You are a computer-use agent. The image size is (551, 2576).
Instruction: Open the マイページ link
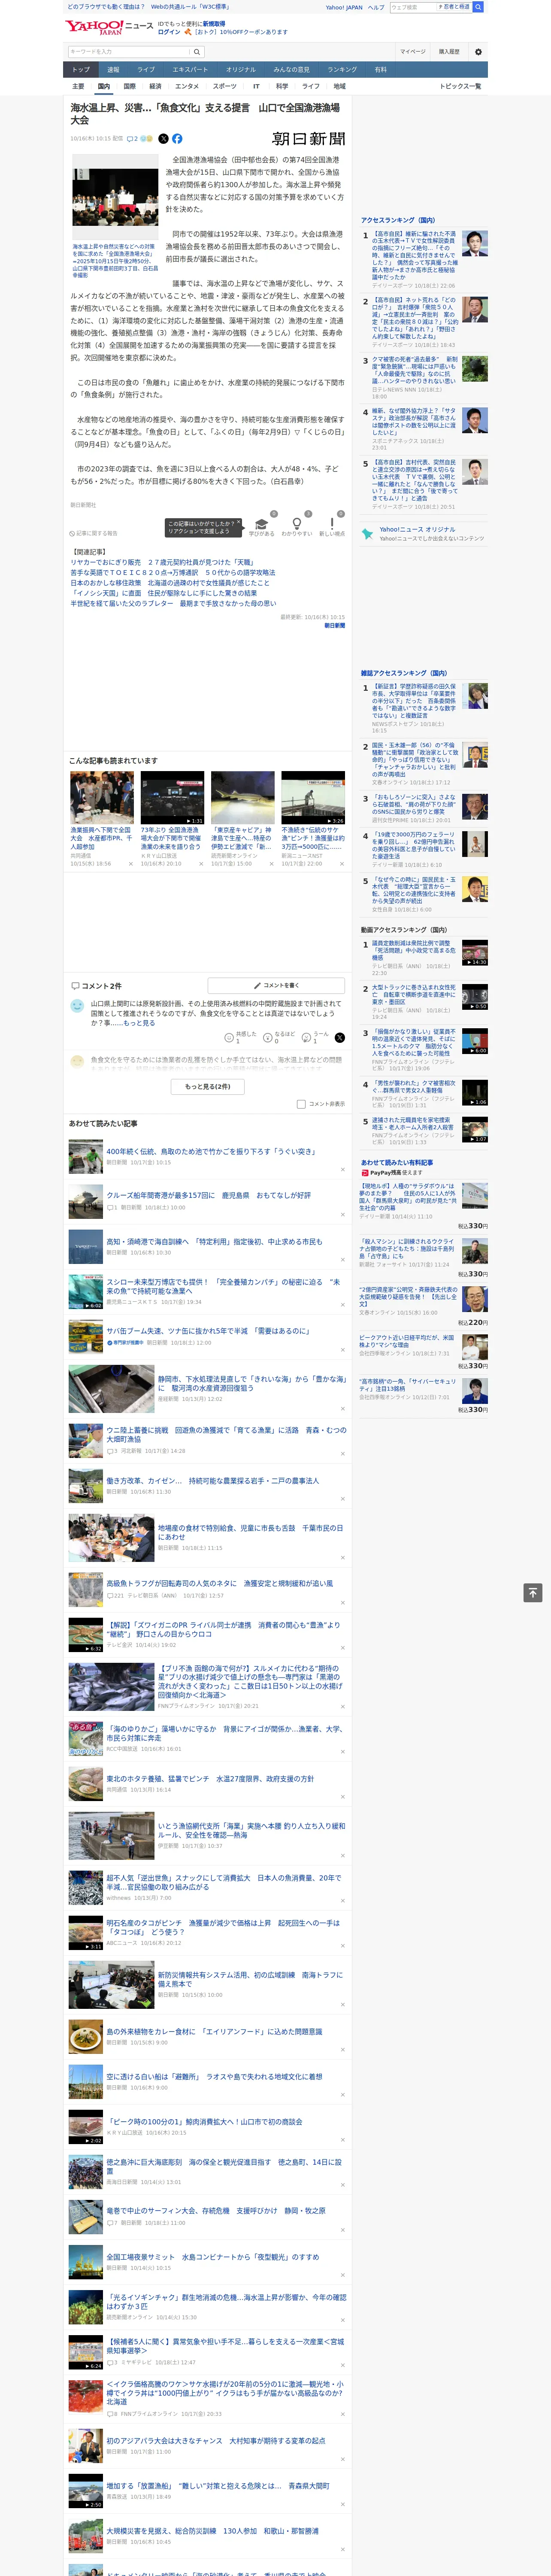(412, 52)
